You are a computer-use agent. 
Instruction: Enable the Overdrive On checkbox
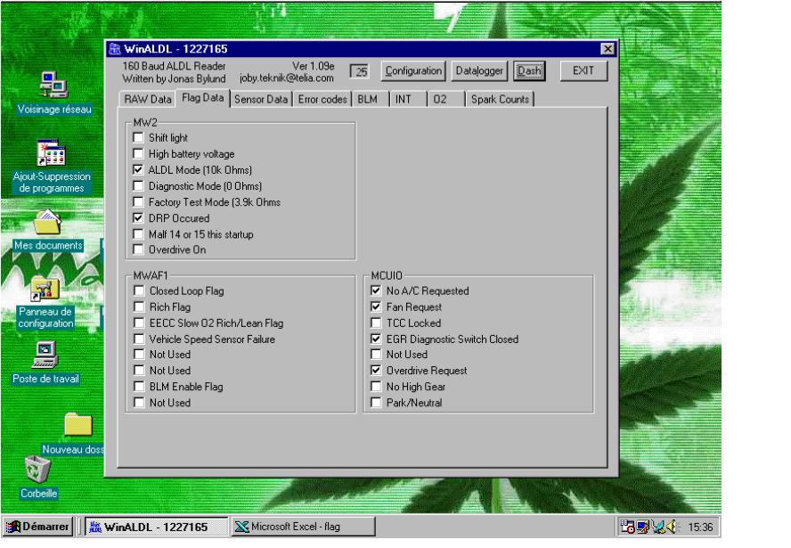138,249
